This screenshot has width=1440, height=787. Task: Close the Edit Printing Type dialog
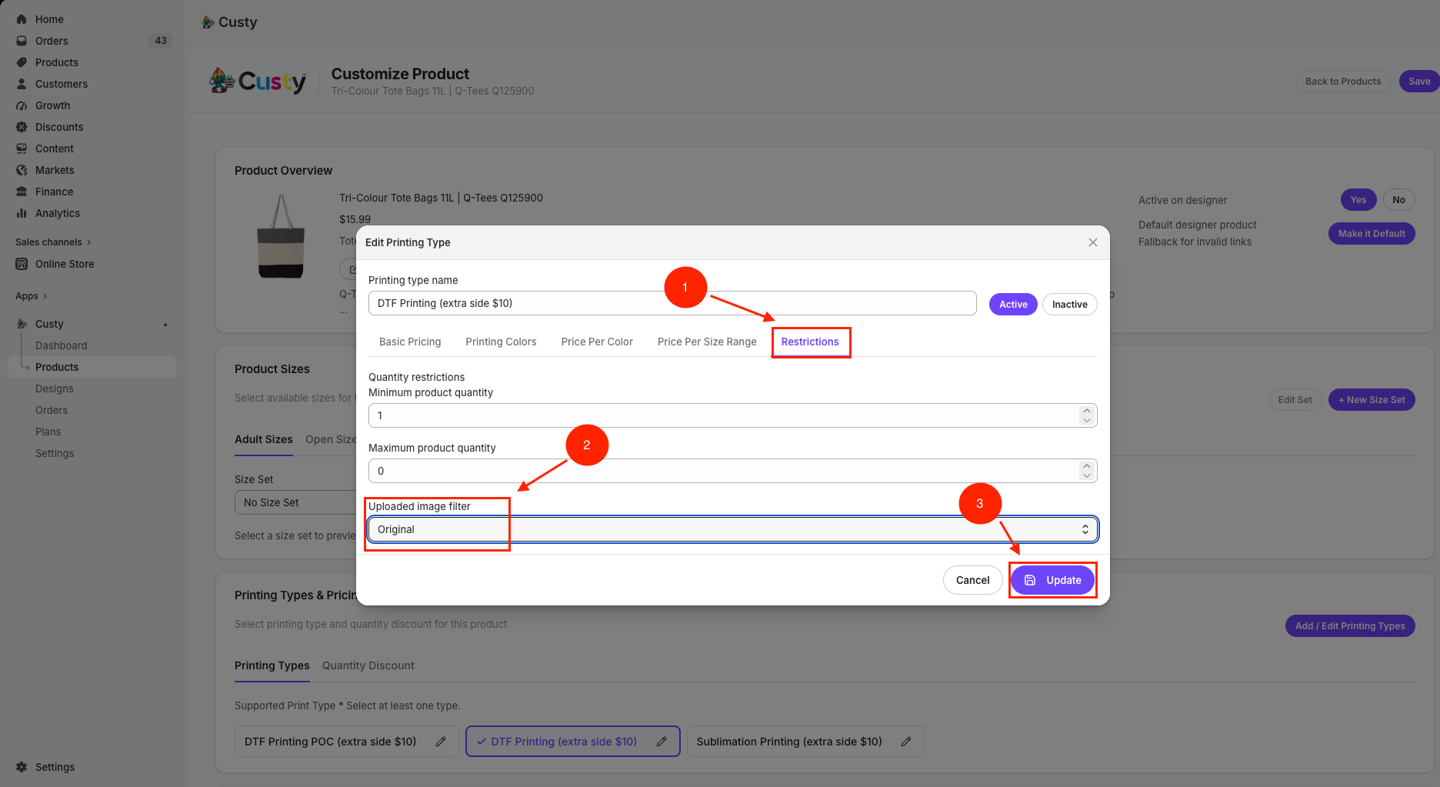(1093, 242)
